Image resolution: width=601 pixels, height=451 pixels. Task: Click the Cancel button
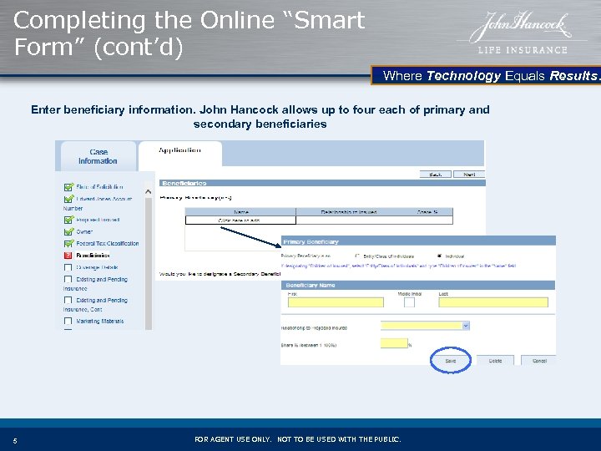[x=539, y=361]
